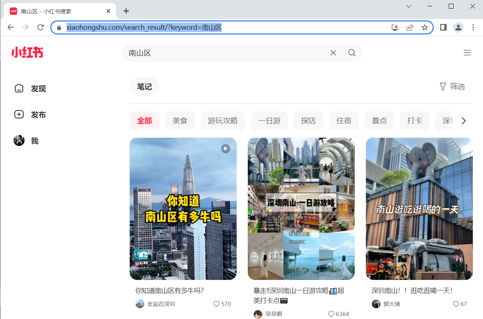Reload the page
The width and height of the screenshot is (483, 319).
click(x=41, y=27)
